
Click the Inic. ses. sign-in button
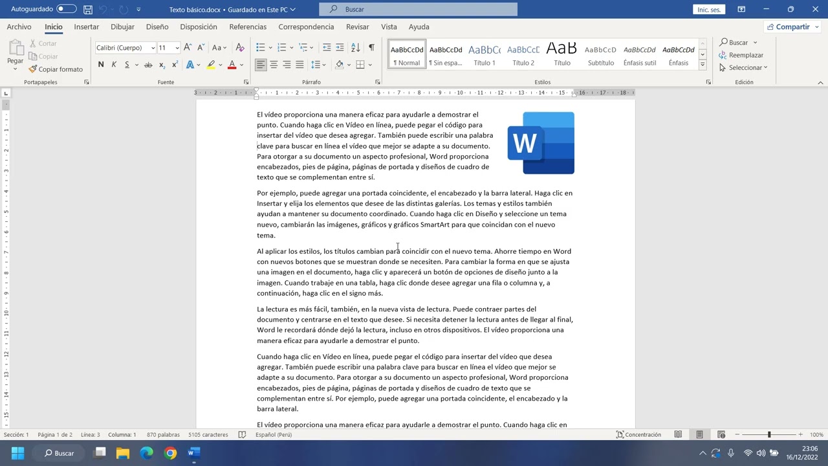pos(708,10)
